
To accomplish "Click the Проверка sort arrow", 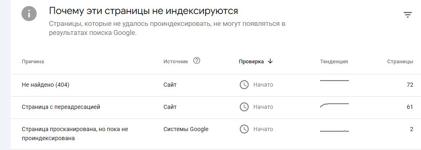I will pos(270,61).
